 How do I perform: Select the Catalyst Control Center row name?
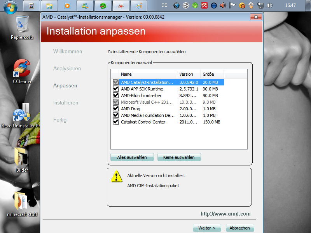coord(143,122)
